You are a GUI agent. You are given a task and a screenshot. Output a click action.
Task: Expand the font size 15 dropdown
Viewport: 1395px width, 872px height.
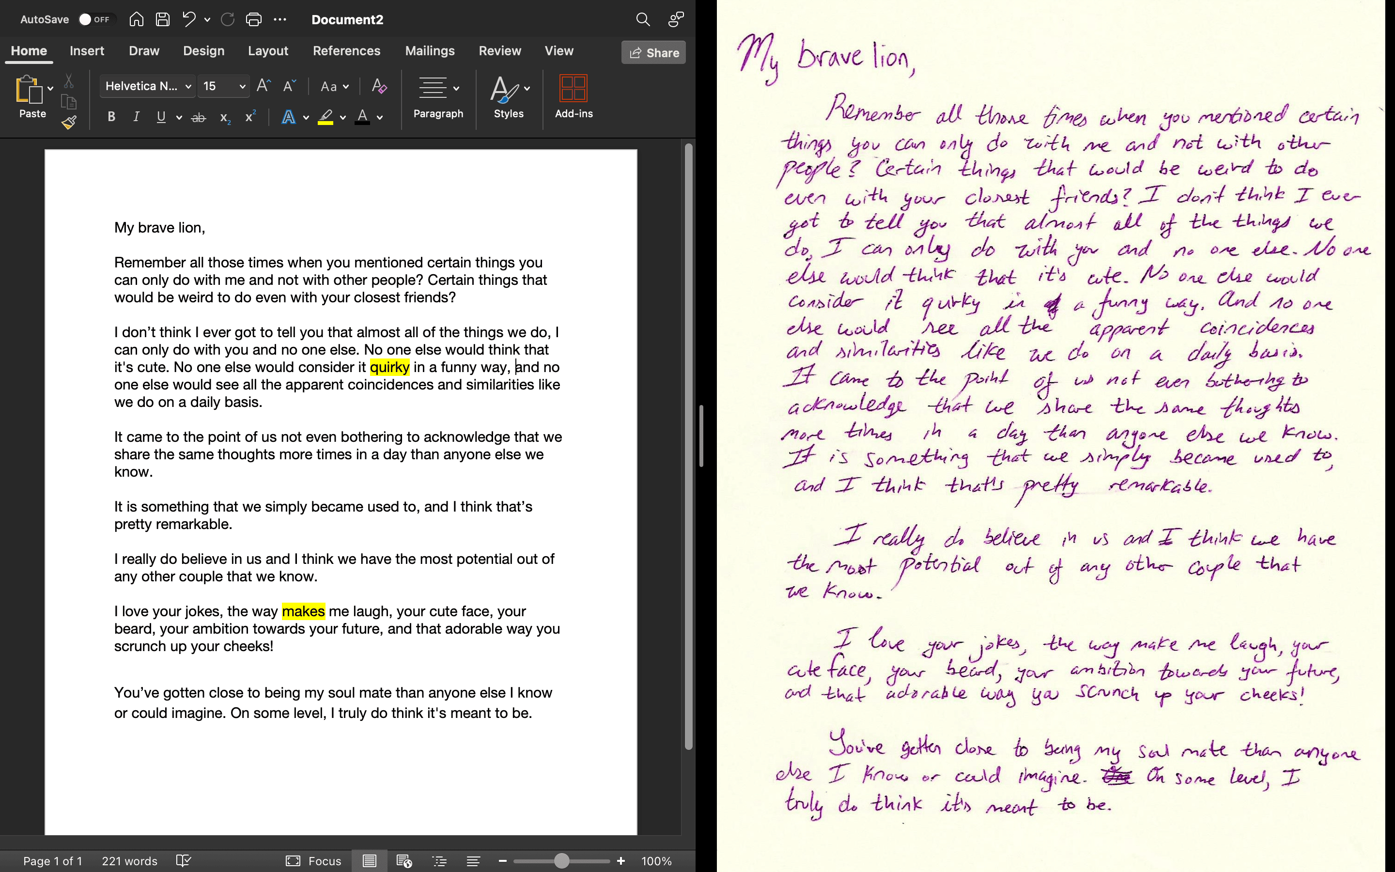(242, 87)
